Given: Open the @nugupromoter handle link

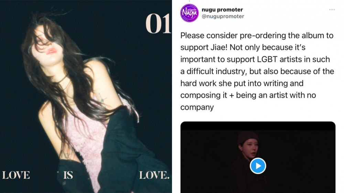Looking at the screenshot, I should [x=223, y=16].
